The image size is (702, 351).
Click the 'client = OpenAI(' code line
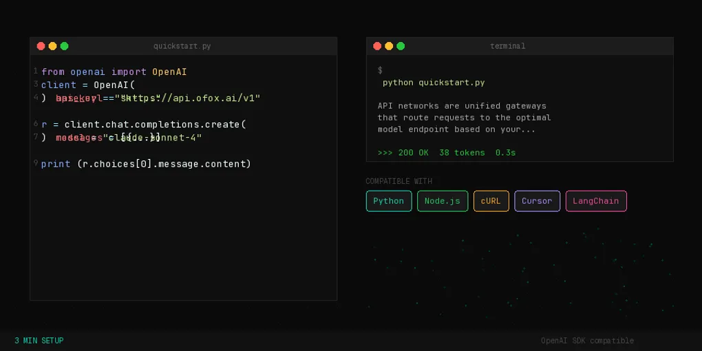coord(88,85)
